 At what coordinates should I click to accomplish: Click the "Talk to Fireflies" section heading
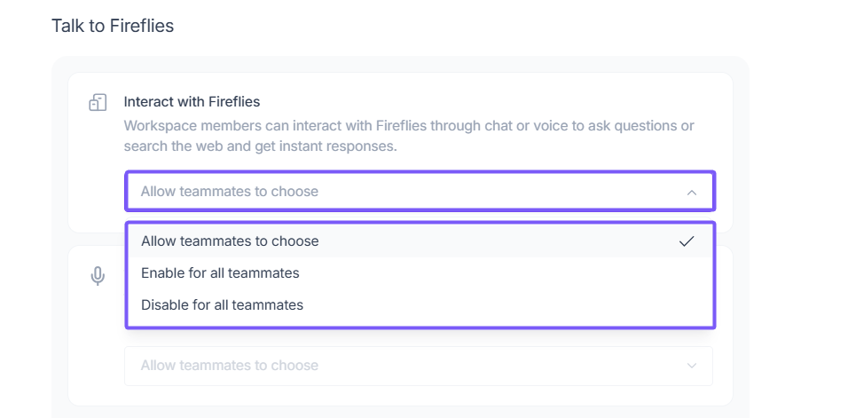113,26
